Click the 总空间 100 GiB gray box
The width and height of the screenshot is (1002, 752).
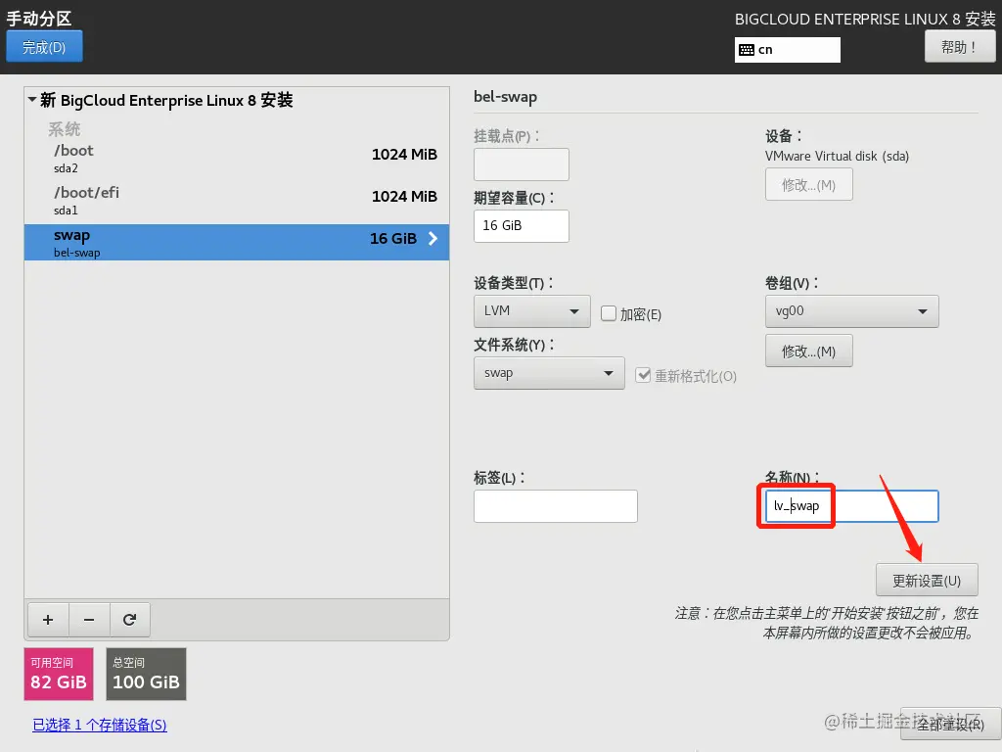(x=146, y=674)
